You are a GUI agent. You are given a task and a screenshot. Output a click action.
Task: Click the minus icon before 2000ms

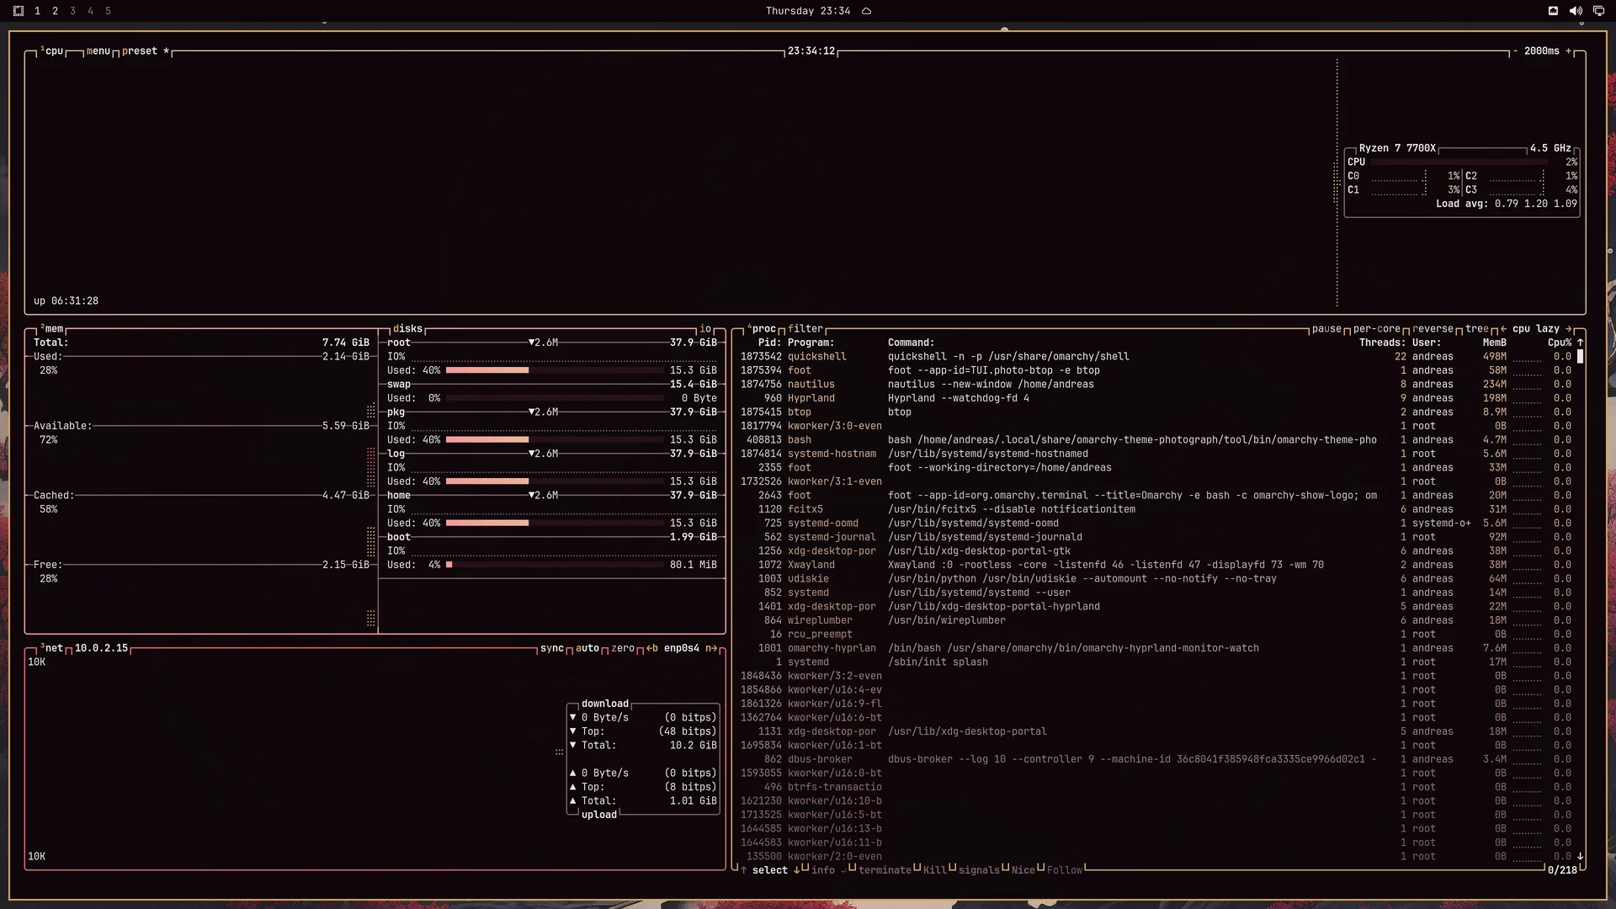[x=1515, y=51]
